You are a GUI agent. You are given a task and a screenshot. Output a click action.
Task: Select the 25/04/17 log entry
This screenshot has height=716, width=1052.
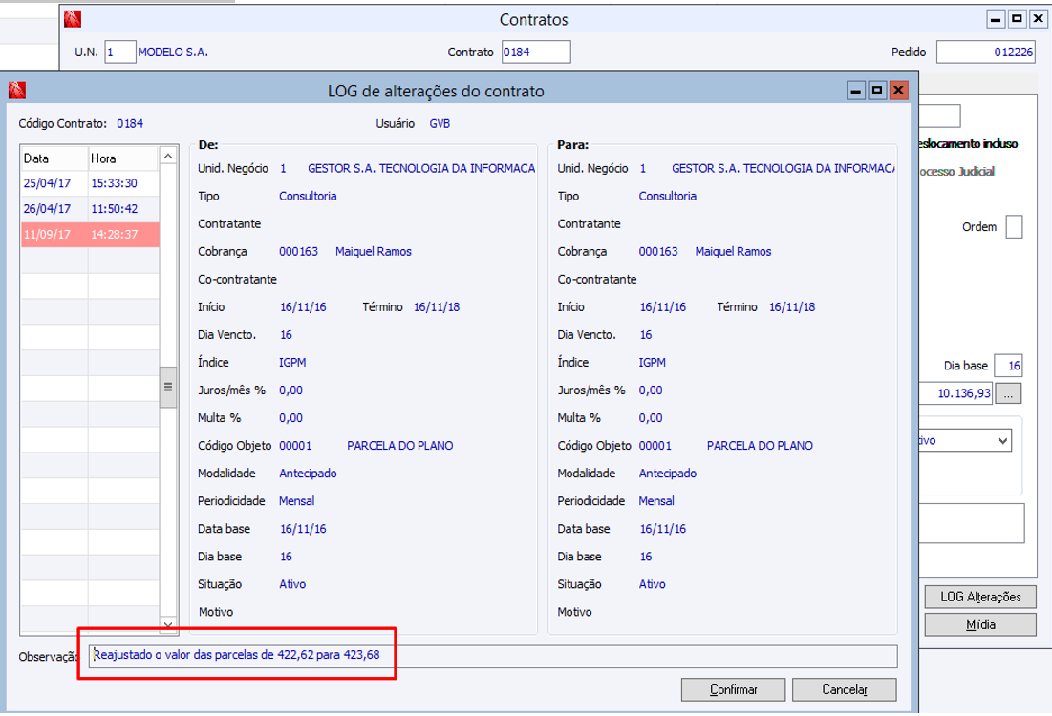[x=54, y=183]
